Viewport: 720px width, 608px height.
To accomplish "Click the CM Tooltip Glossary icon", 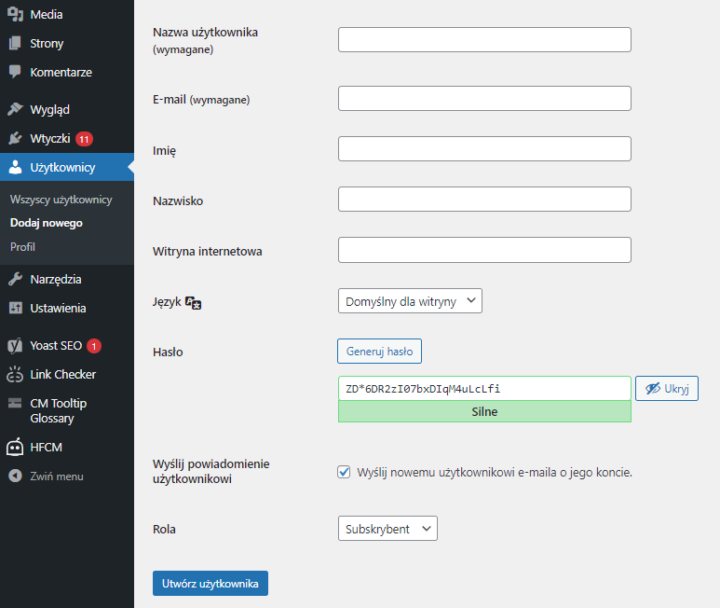I will (x=15, y=403).
